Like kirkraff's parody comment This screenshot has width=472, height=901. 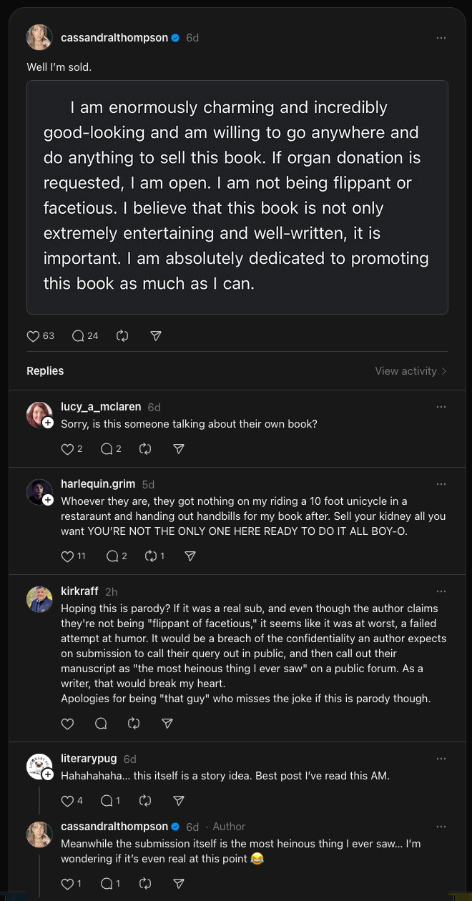(67, 724)
